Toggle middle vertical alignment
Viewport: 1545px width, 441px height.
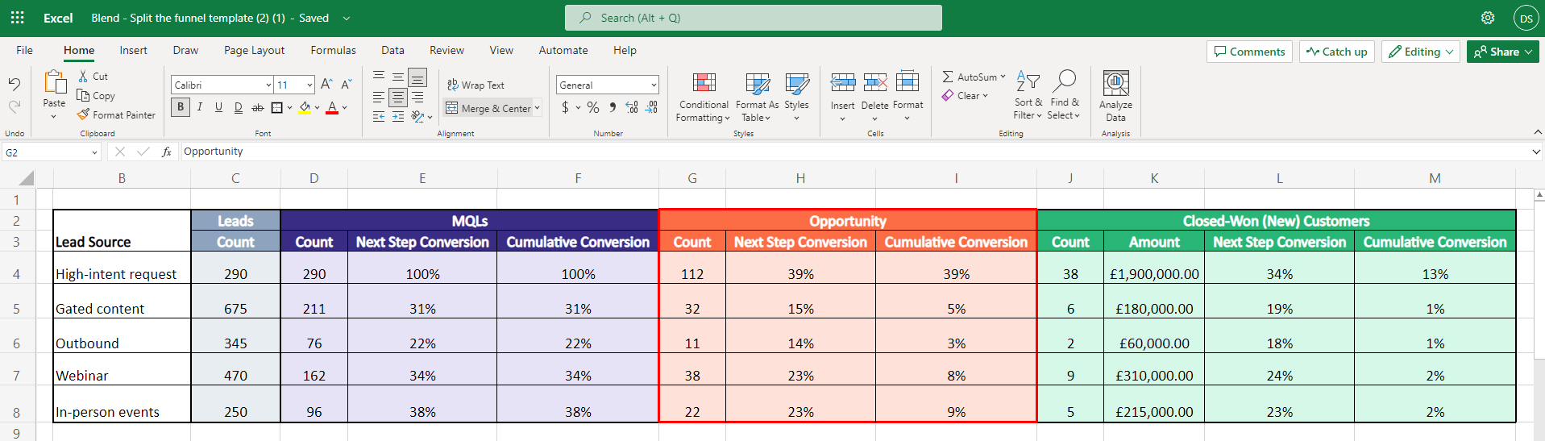[398, 76]
